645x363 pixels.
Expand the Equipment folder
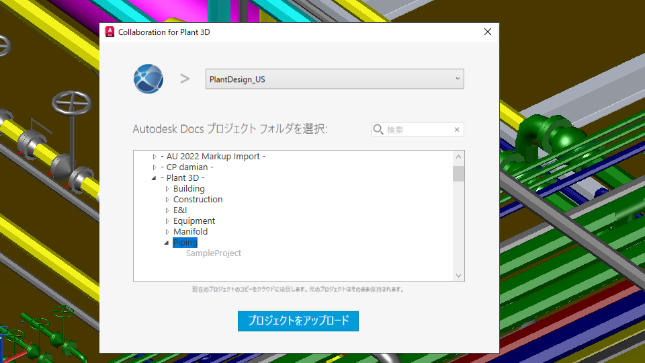point(167,221)
